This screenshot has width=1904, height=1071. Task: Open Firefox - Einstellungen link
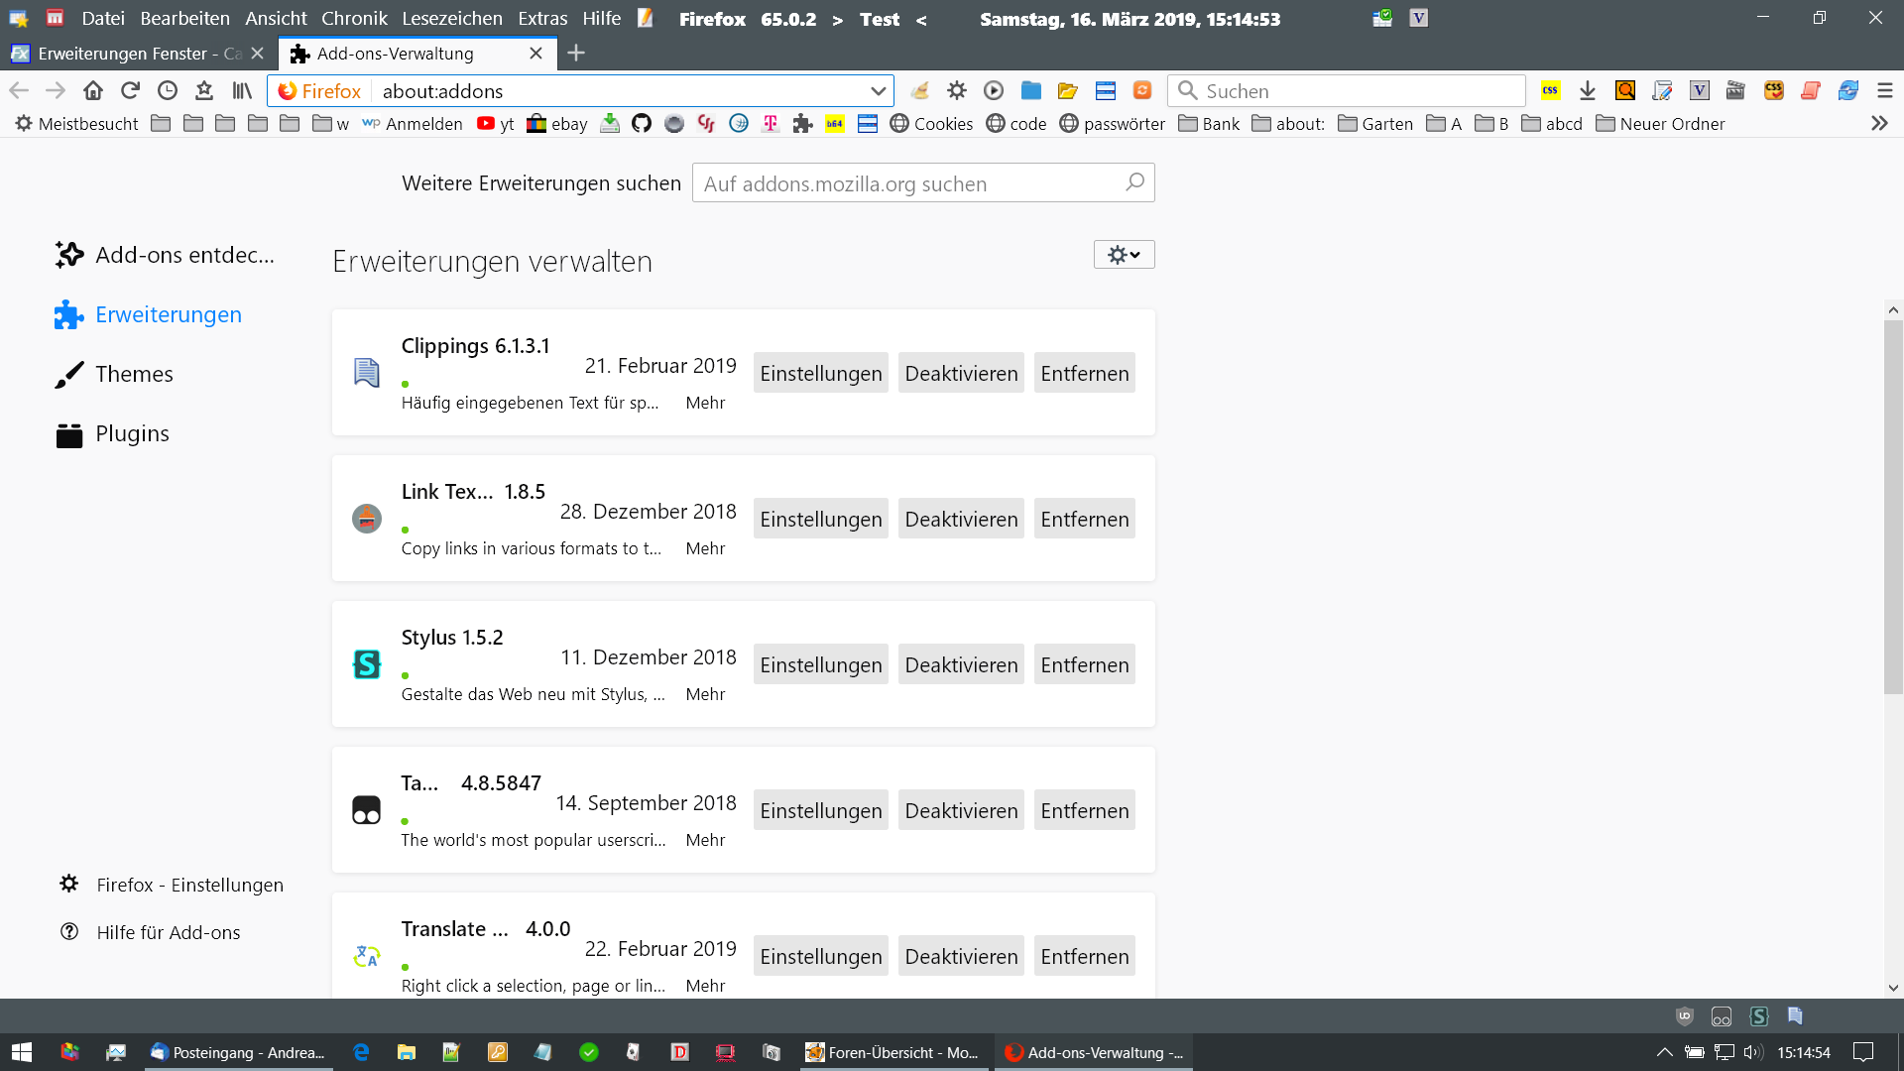click(x=189, y=885)
